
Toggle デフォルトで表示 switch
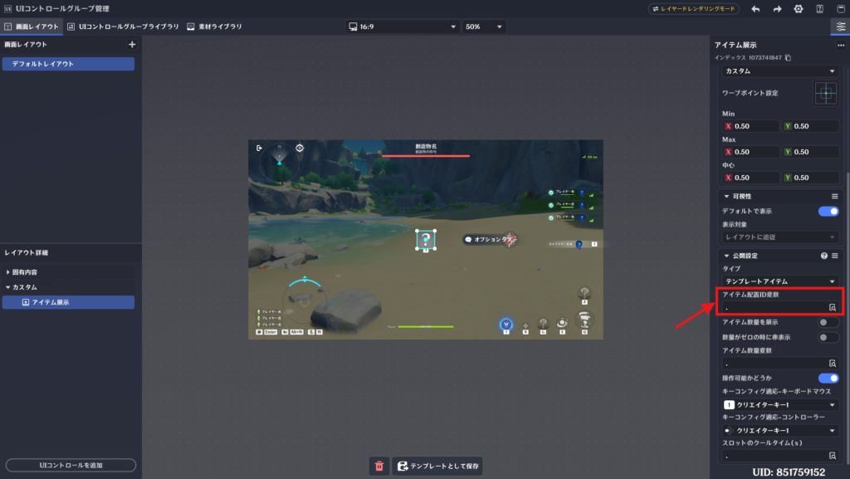pos(828,212)
